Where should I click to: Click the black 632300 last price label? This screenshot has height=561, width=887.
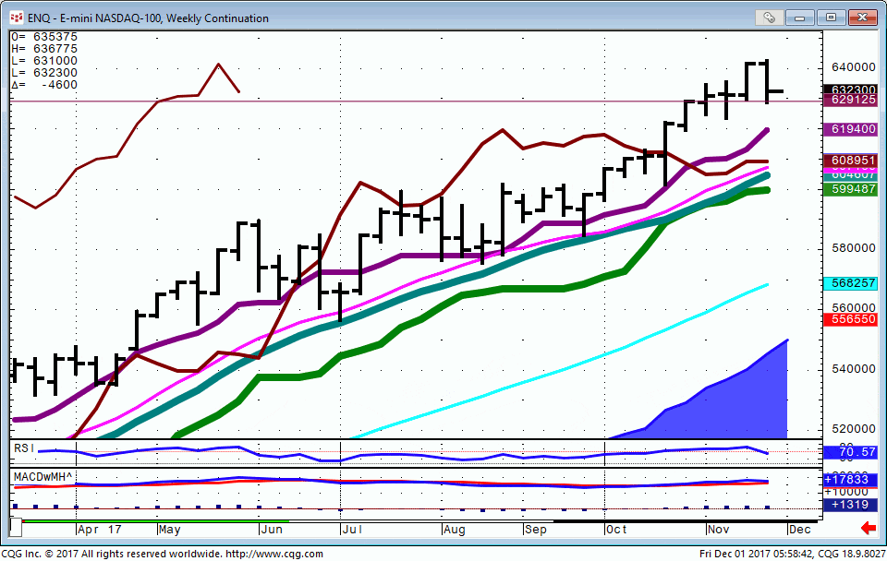point(851,90)
